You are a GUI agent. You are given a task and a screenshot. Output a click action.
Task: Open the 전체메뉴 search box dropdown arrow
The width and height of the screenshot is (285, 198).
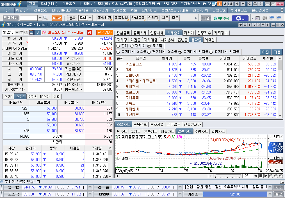(x=40, y=18)
